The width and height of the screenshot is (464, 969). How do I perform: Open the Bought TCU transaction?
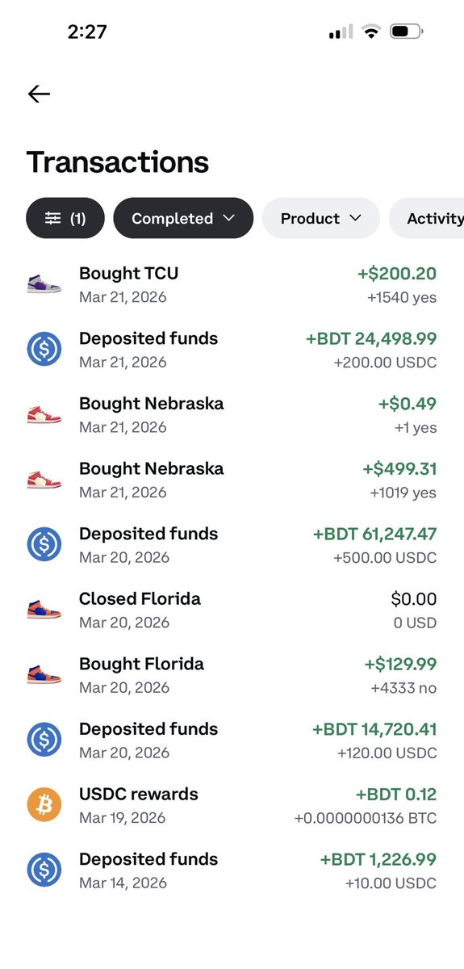click(x=232, y=284)
